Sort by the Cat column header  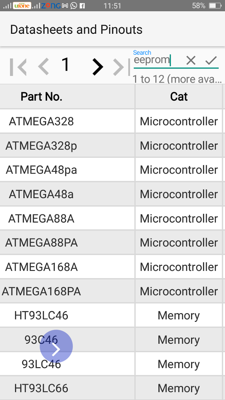point(179,96)
